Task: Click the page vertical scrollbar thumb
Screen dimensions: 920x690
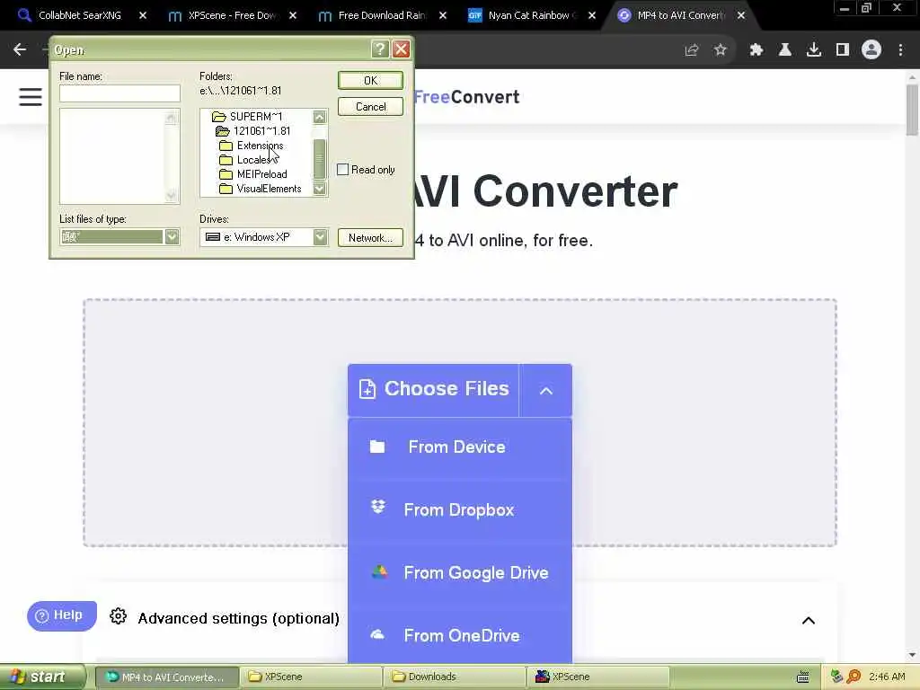Action: 912,111
